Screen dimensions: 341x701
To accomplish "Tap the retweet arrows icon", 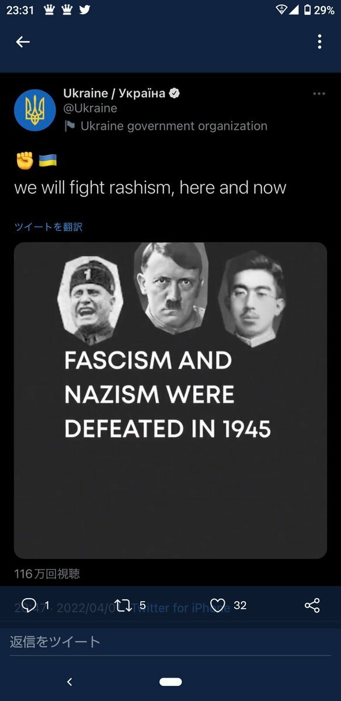I will [x=123, y=605].
